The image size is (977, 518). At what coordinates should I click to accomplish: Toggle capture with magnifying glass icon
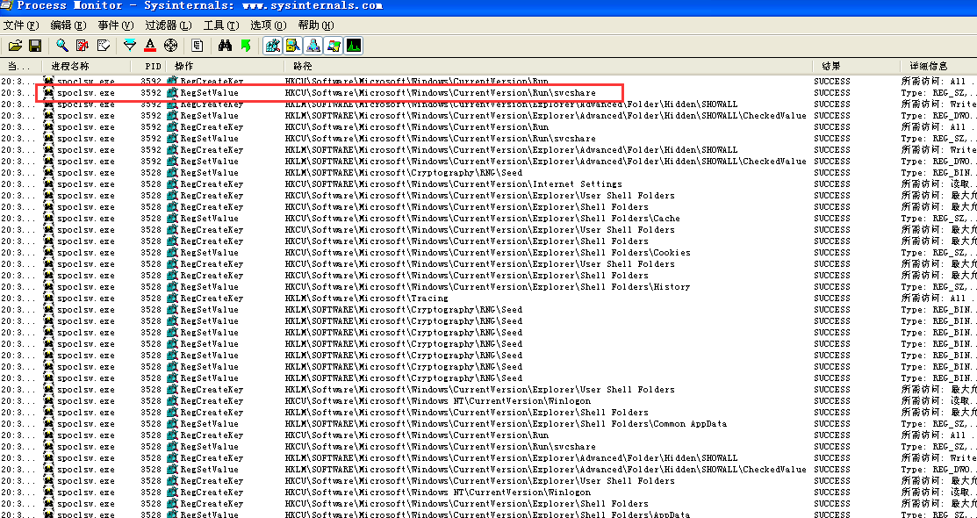pos(62,45)
